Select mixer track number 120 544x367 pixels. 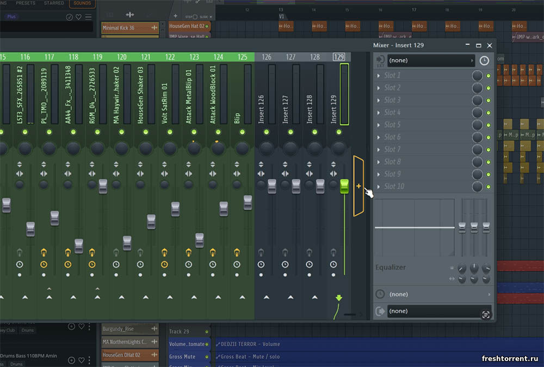(121, 57)
